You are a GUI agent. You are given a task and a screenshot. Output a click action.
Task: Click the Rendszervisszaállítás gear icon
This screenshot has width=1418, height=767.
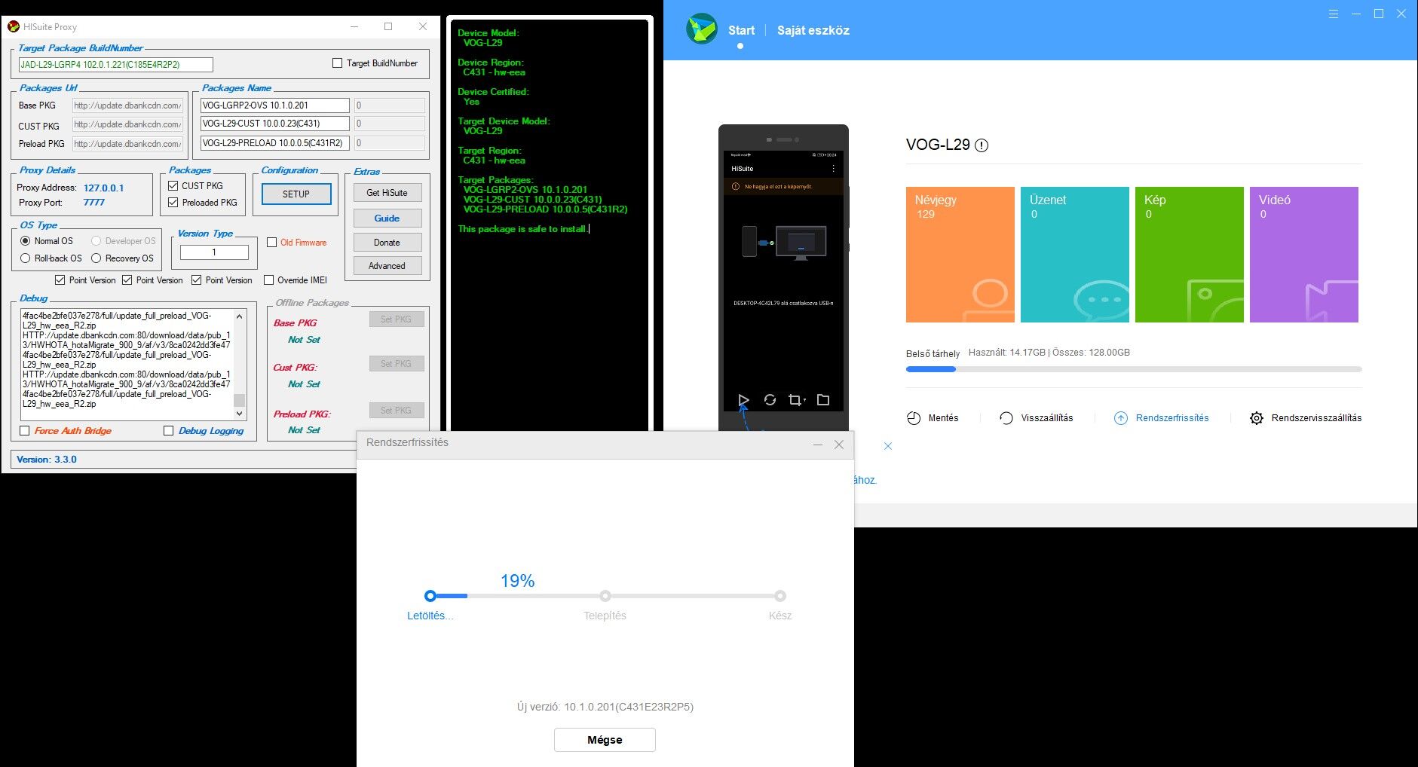pyautogui.click(x=1257, y=418)
